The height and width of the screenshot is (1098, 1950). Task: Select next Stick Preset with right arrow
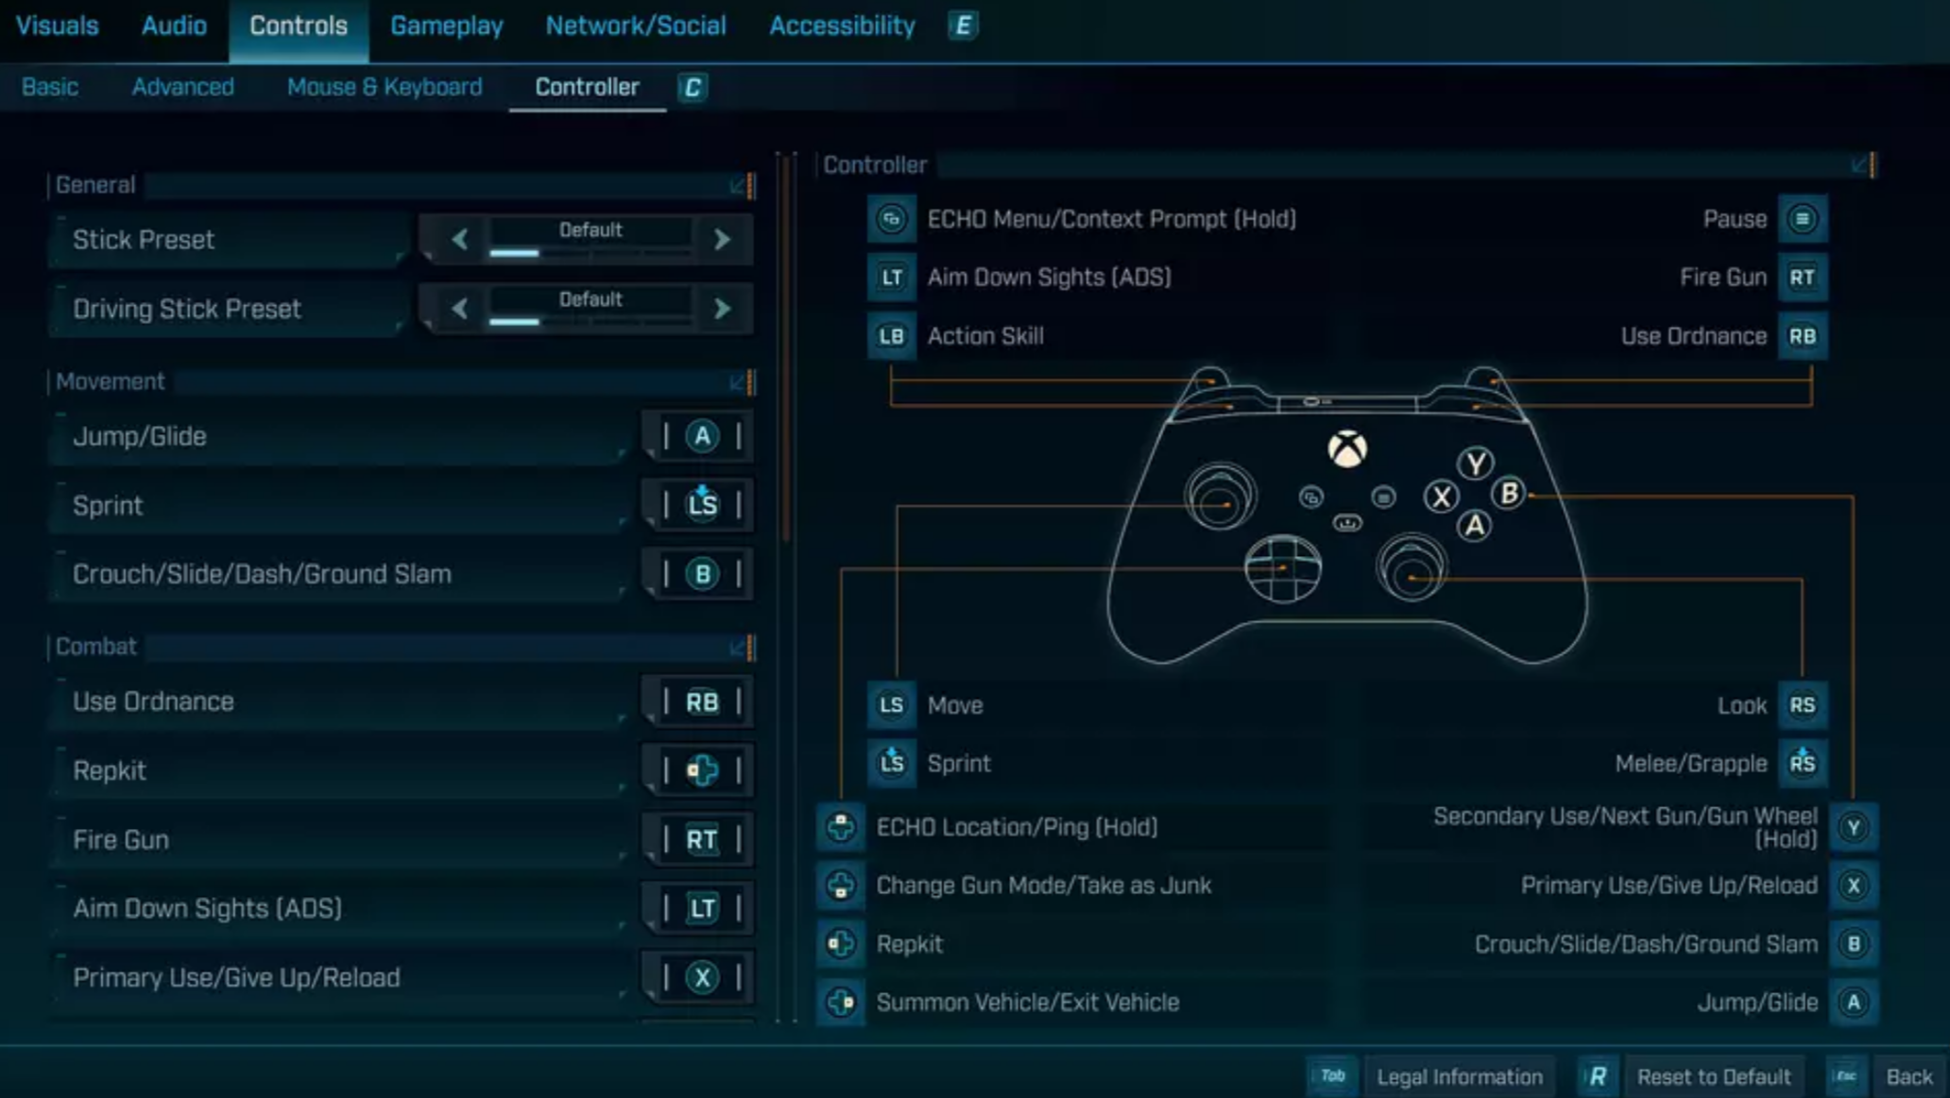coord(722,240)
